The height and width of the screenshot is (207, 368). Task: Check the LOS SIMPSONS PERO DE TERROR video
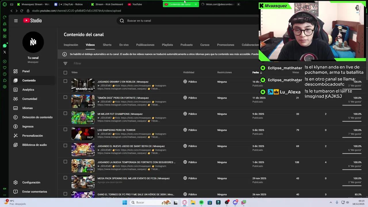pyautogui.click(x=65, y=130)
